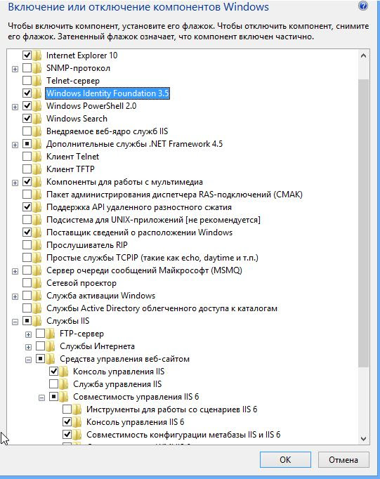The image size is (380, 479).
Task: Uncheck Поставщик сведений о расположении Windows
Action: point(27,232)
